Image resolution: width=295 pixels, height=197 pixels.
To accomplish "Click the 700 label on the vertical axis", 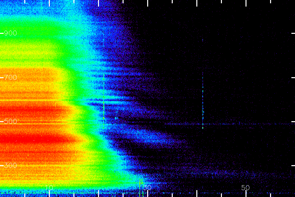I will click(10, 77).
